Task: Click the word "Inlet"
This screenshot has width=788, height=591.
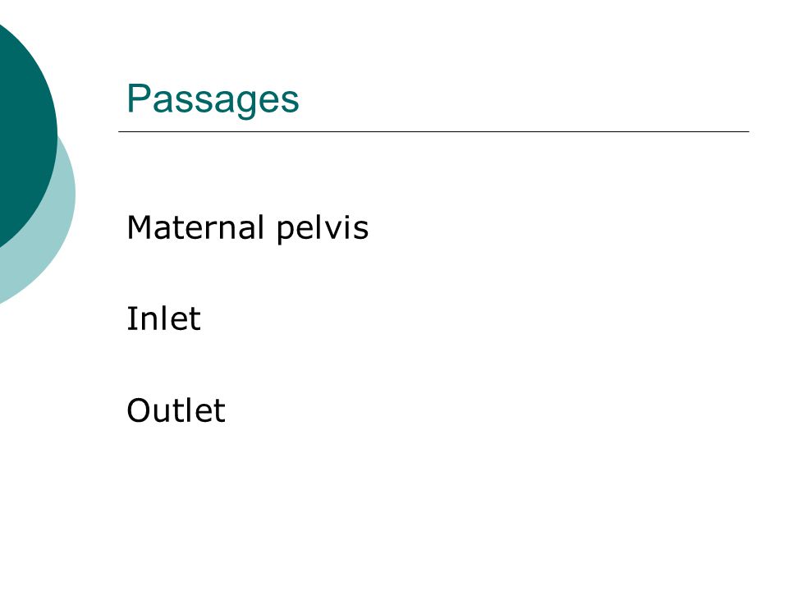Action: pyautogui.click(x=164, y=318)
